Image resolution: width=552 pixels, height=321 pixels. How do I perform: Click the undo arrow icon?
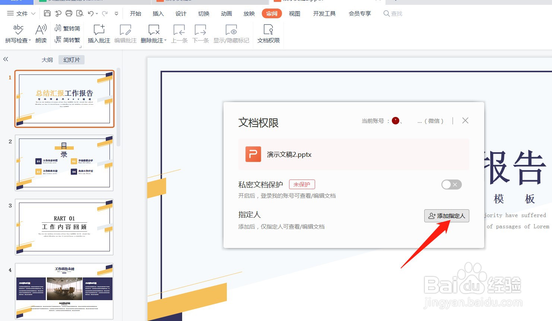(x=91, y=13)
